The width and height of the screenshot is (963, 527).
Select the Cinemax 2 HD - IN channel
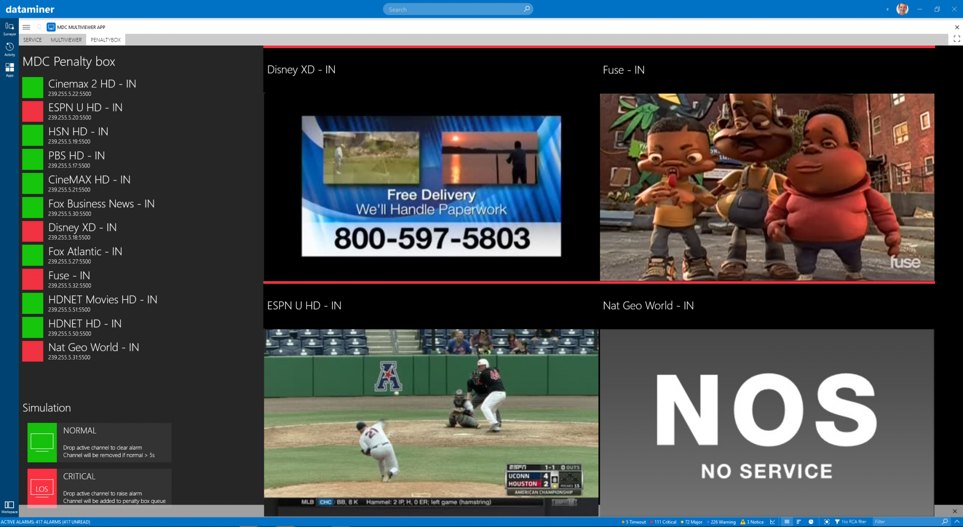[92, 87]
